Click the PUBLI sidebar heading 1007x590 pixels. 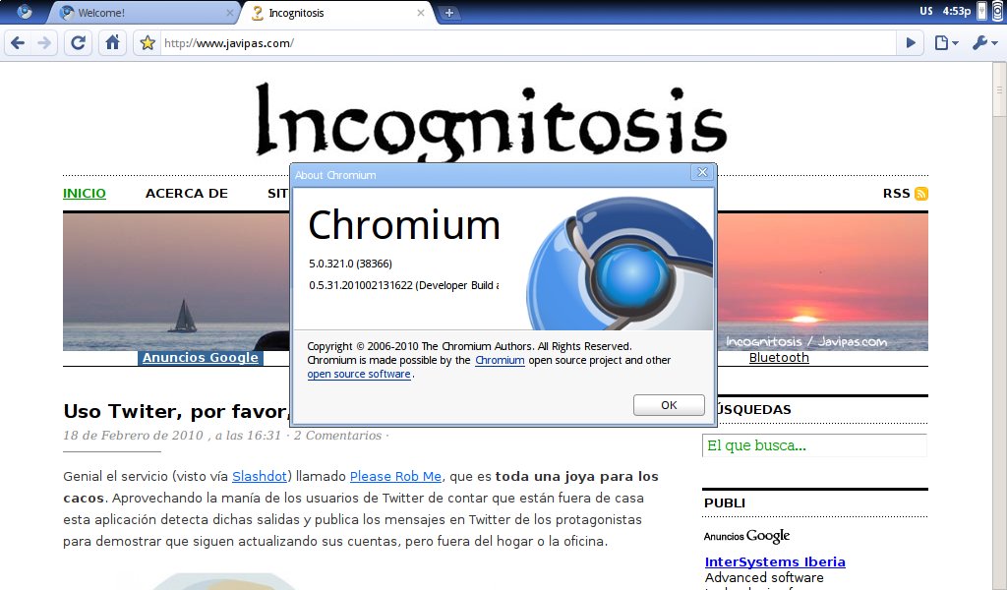(725, 503)
